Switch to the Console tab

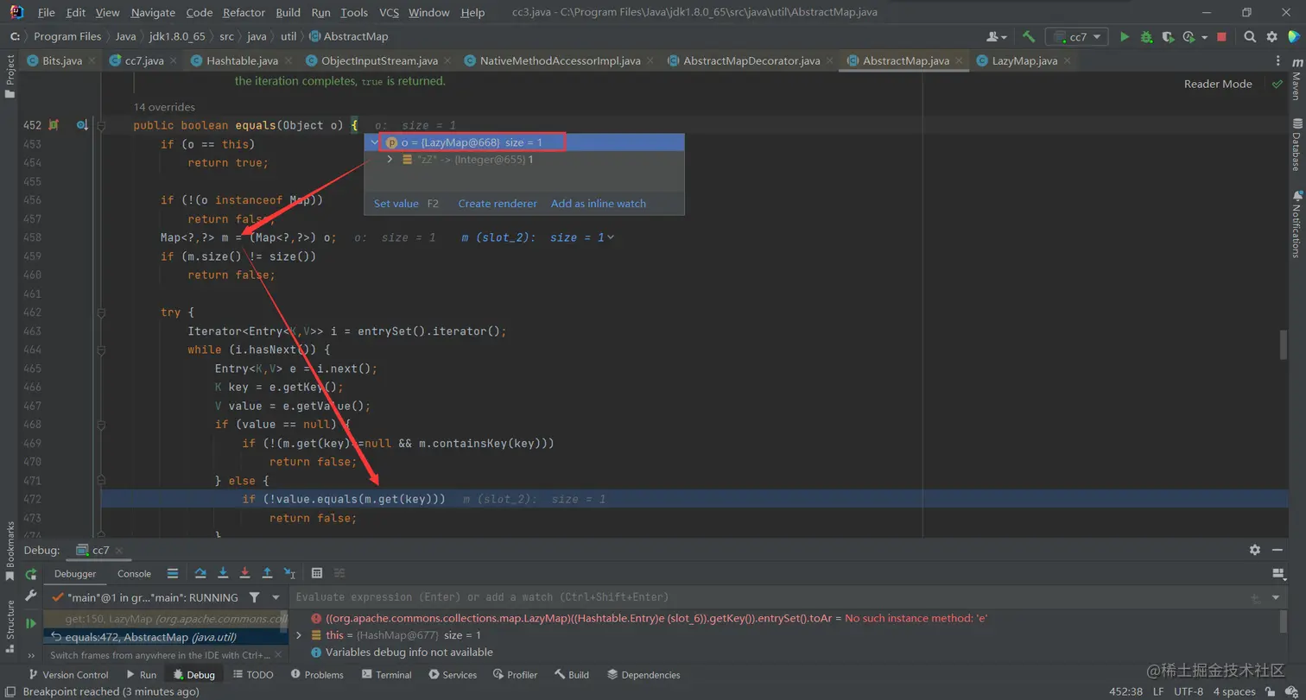coord(134,573)
